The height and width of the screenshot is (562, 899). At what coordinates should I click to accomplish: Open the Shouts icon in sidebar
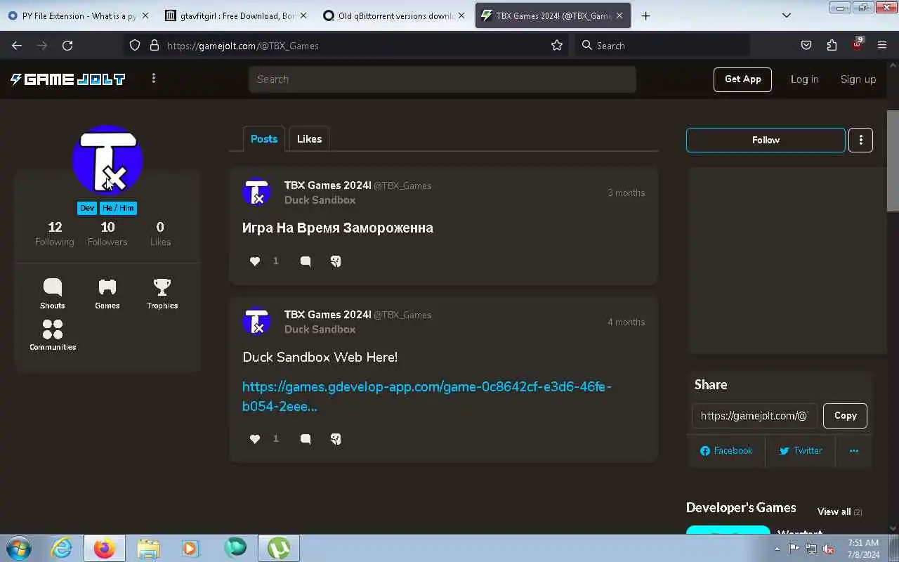click(53, 294)
